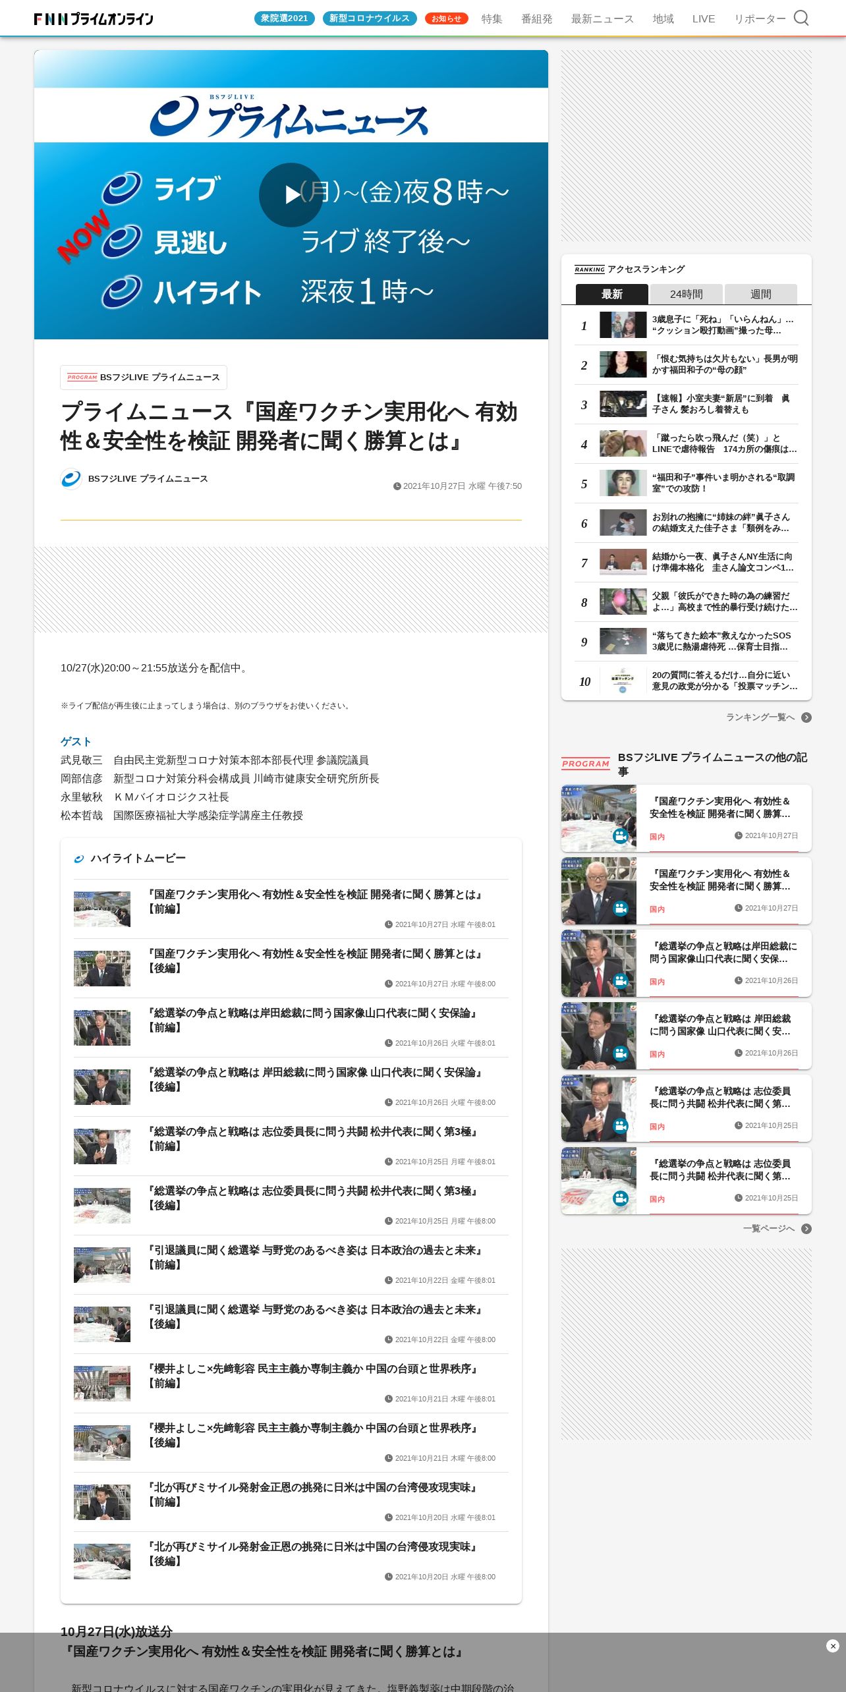Open the 衆院選2021 tag
The height and width of the screenshot is (1692, 846).
pyautogui.click(x=285, y=18)
